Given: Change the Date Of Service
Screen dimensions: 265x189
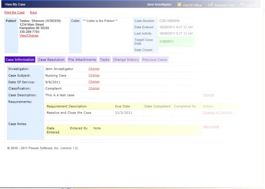Looking at the screenshot, I should (x=94, y=82).
